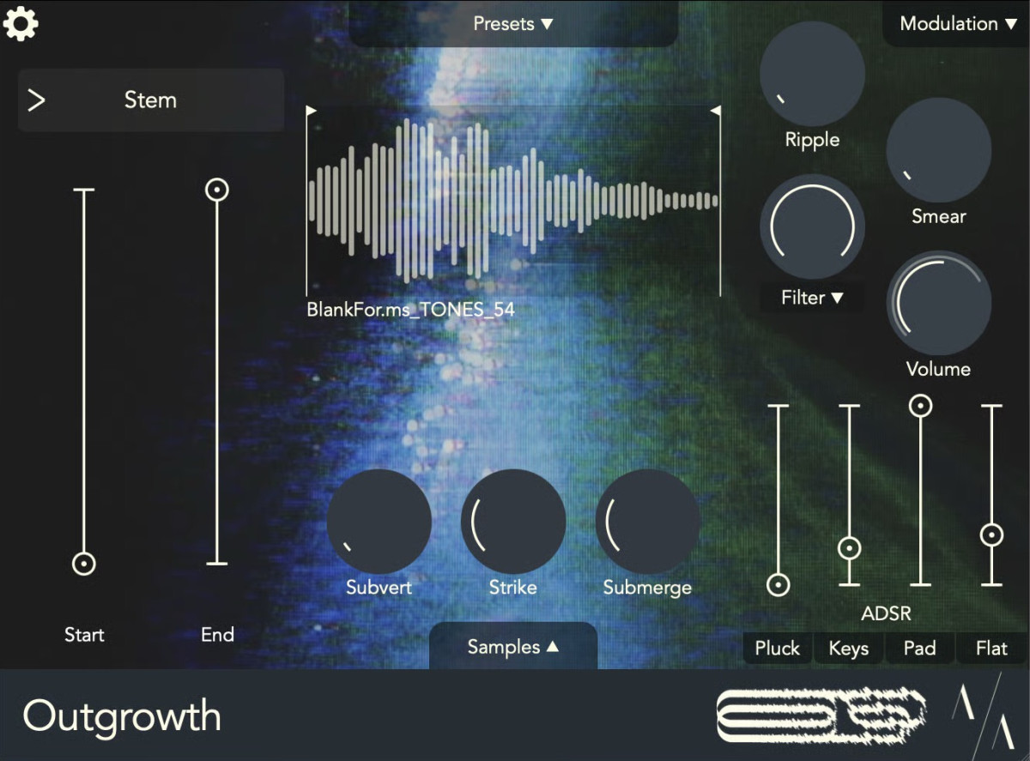Click the Subvert knob
The height and width of the screenshot is (761, 1030).
click(379, 522)
